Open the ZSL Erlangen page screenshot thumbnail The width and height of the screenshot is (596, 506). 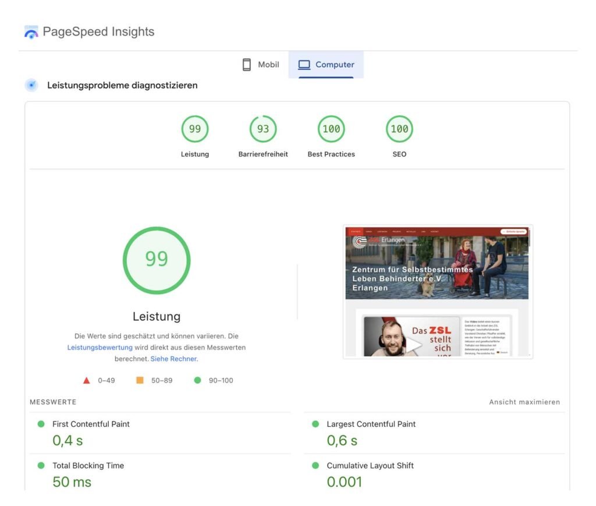coord(438,292)
